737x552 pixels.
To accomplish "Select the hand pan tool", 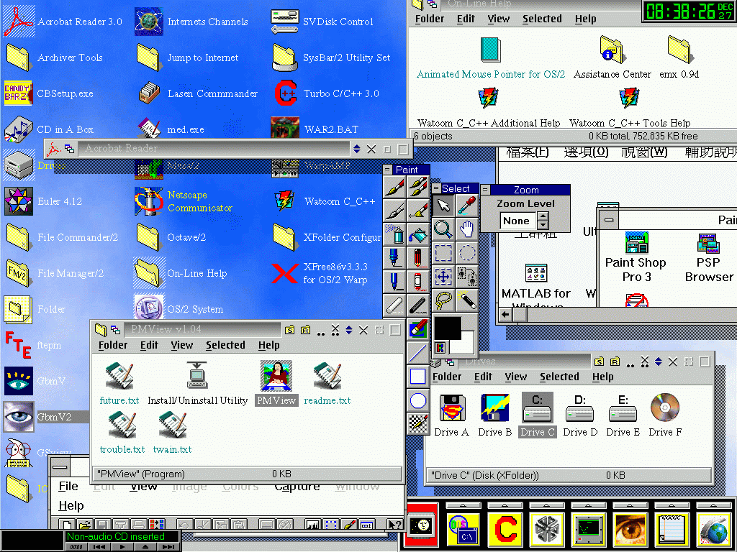I will pyautogui.click(x=466, y=229).
